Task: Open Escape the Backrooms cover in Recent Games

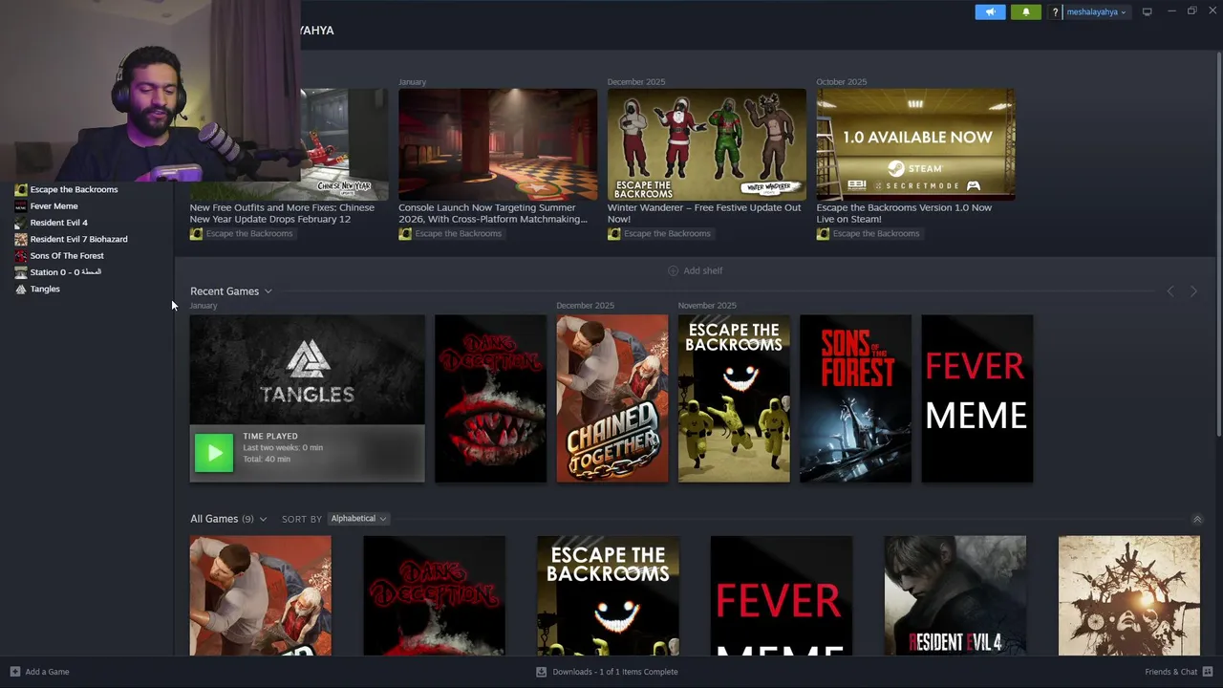Action: pyautogui.click(x=734, y=398)
